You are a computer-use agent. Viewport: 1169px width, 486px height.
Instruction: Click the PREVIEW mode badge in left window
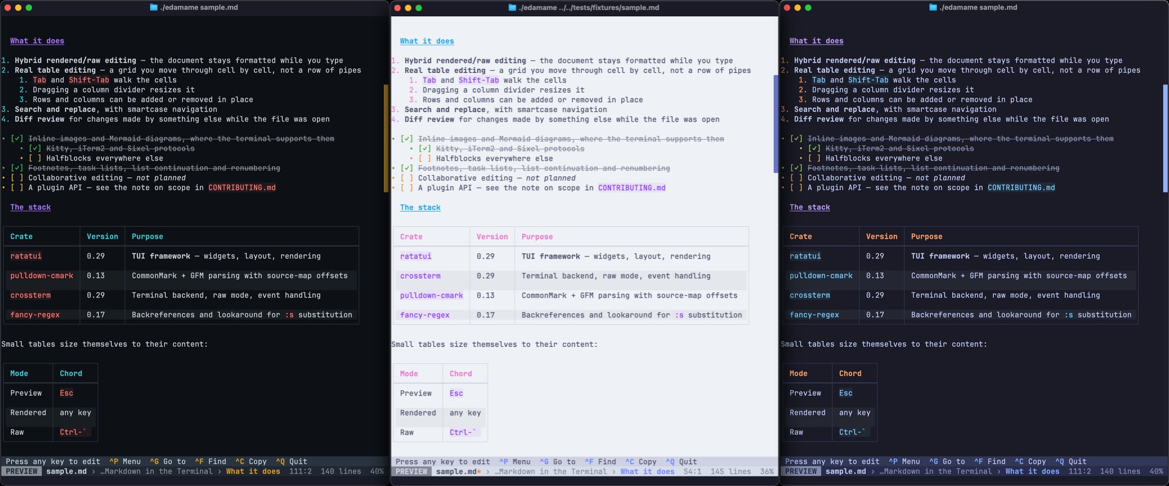click(22, 471)
